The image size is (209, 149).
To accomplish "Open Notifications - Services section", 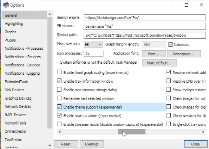I will pos(24,57).
